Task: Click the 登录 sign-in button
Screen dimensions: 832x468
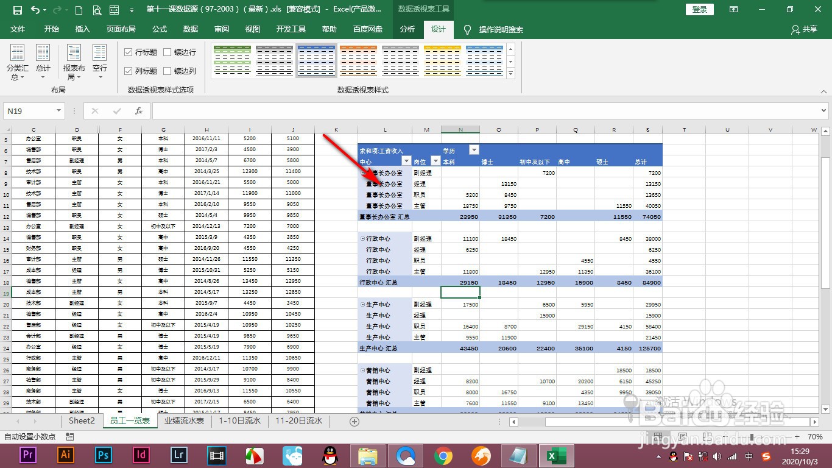Action: point(700,10)
